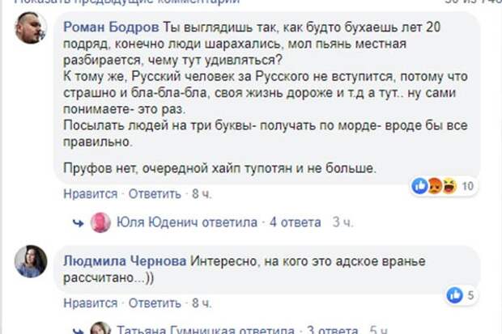Click the Роман Бодров name link

tap(111, 27)
